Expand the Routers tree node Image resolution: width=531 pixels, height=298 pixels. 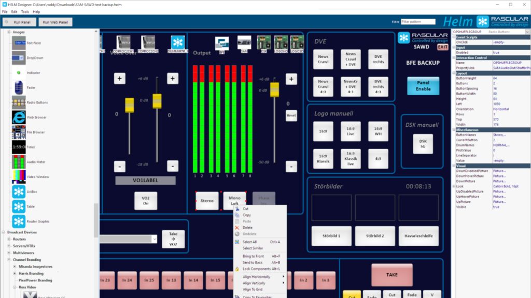[9, 240]
